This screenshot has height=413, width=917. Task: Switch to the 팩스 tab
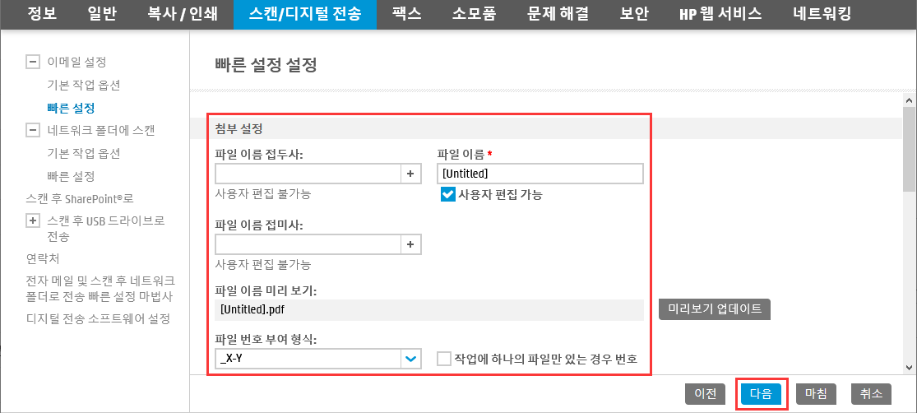point(407,14)
